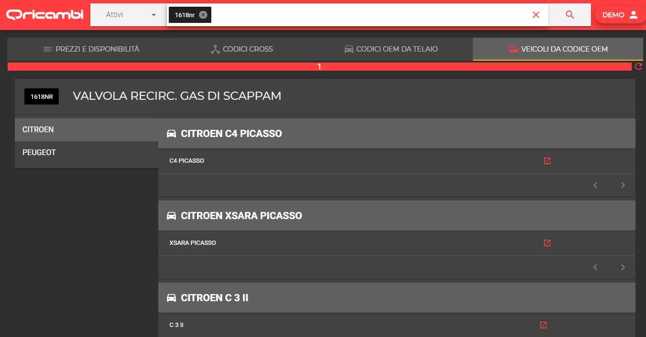Go to previous page under C4 PICASSO
The width and height of the screenshot is (646, 337).
(595, 185)
